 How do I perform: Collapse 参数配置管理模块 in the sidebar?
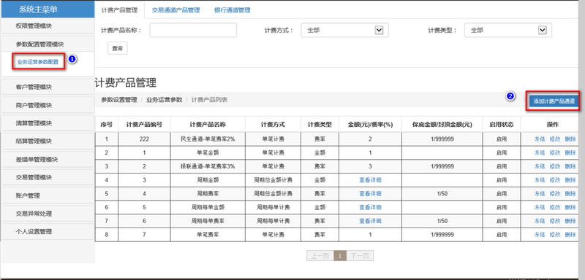48,44
